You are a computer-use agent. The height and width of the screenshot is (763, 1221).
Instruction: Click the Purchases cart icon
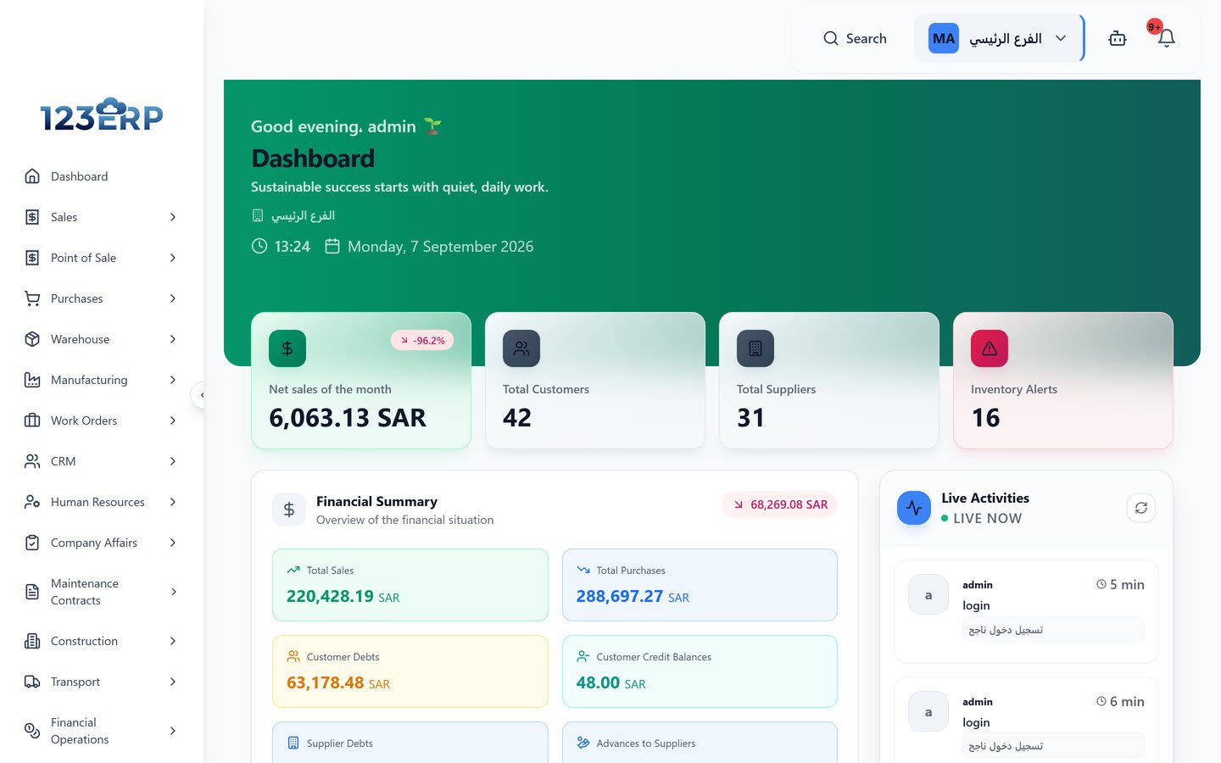pyautogui.click(x=32, y=298)
